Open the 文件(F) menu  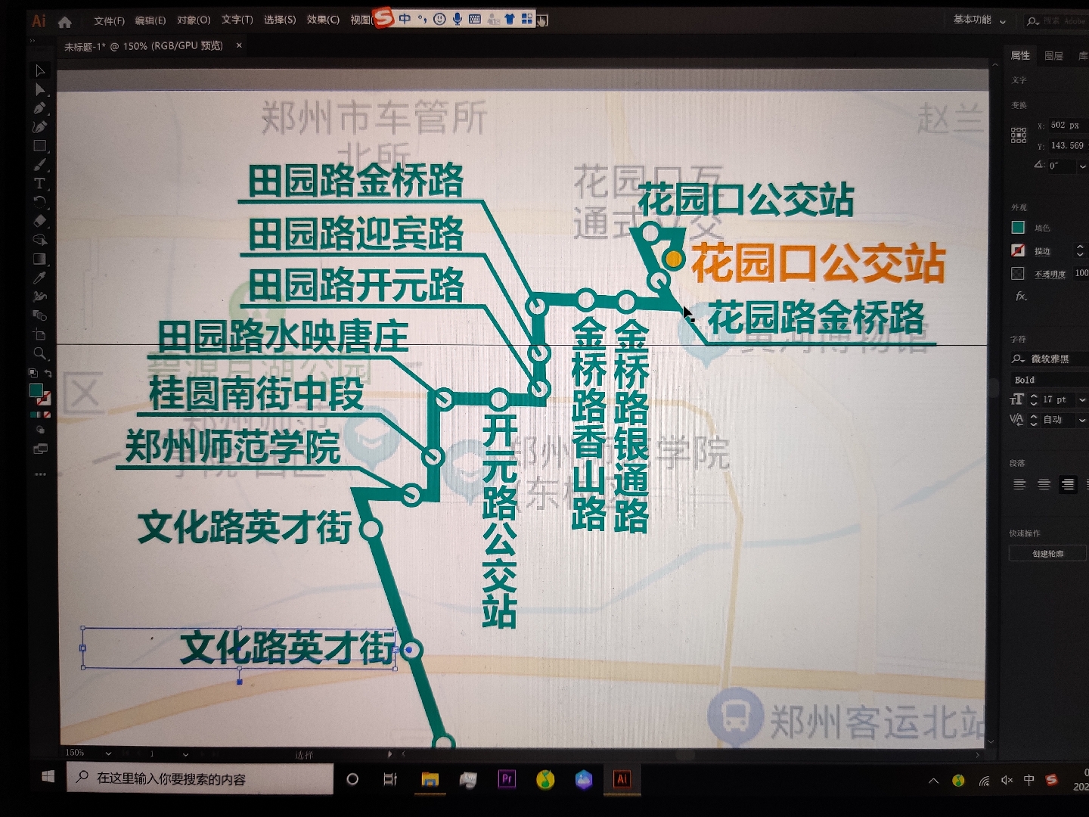pyautogui.click(x=109, y=20)
